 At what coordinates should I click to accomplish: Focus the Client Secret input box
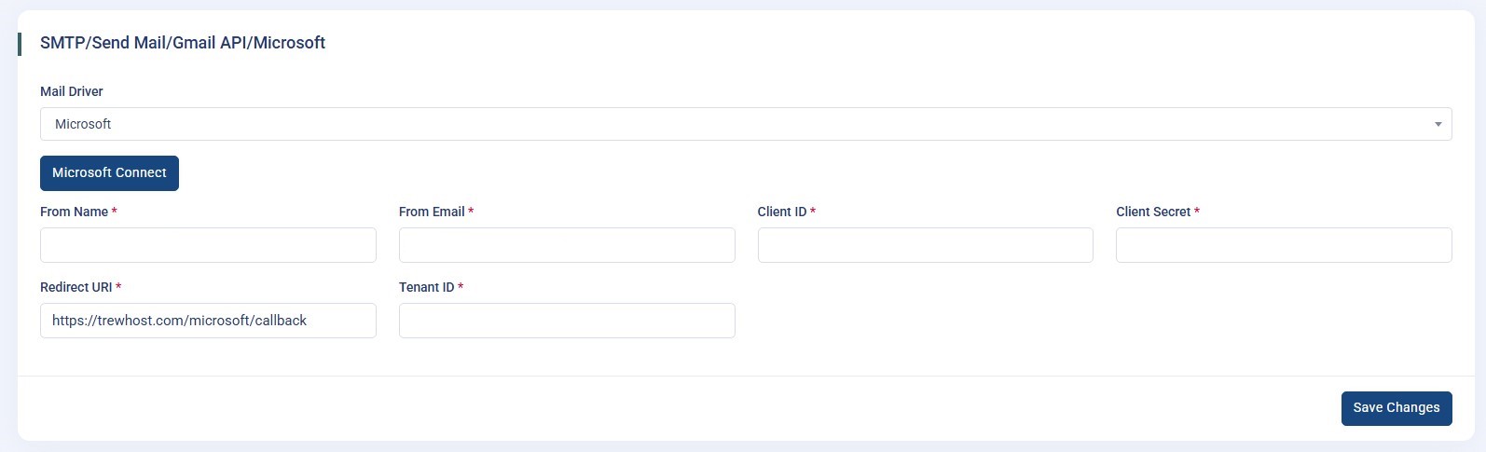point(1284,245)
